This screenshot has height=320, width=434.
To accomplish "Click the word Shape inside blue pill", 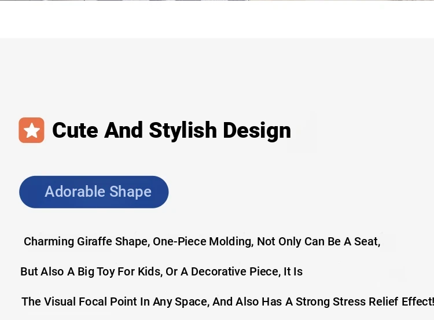I will point(130,192).
